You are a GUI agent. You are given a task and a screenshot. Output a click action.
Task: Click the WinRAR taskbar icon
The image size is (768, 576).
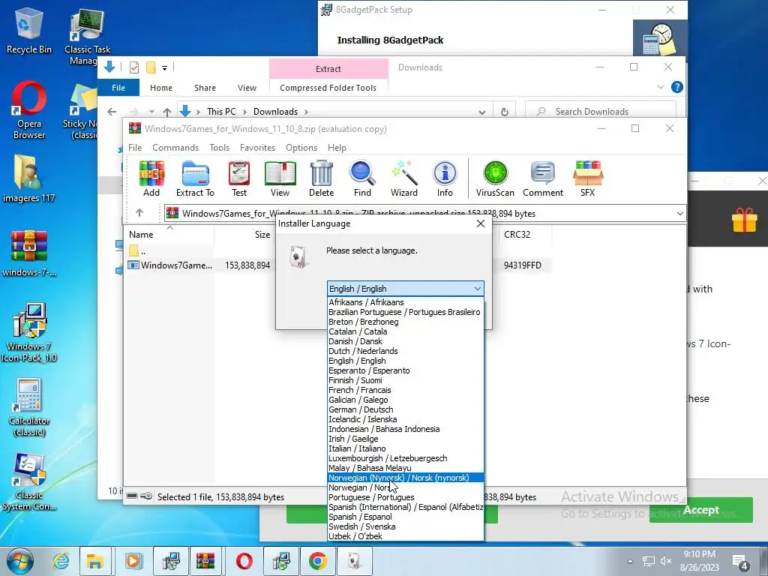(205, 561)
